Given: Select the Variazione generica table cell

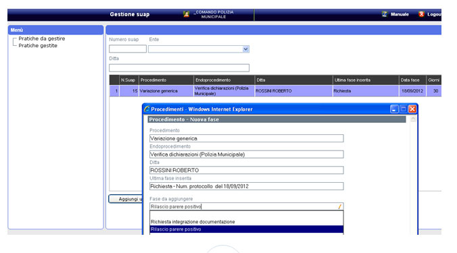Looking at the screenshot, I should point(166,90).
